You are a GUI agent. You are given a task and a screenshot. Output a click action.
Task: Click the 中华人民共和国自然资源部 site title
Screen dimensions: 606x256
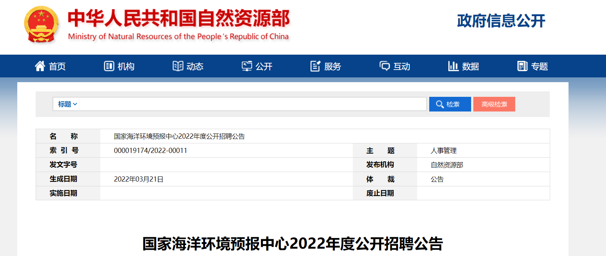tap(179, 19)
